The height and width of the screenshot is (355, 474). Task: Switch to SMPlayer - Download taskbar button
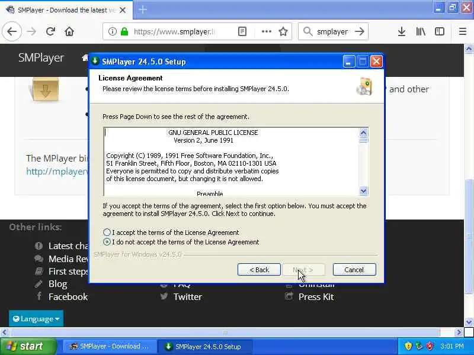[110, 346]
